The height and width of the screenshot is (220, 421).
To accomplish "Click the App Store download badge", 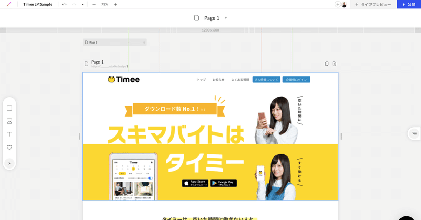I will (x=195, y=183).
